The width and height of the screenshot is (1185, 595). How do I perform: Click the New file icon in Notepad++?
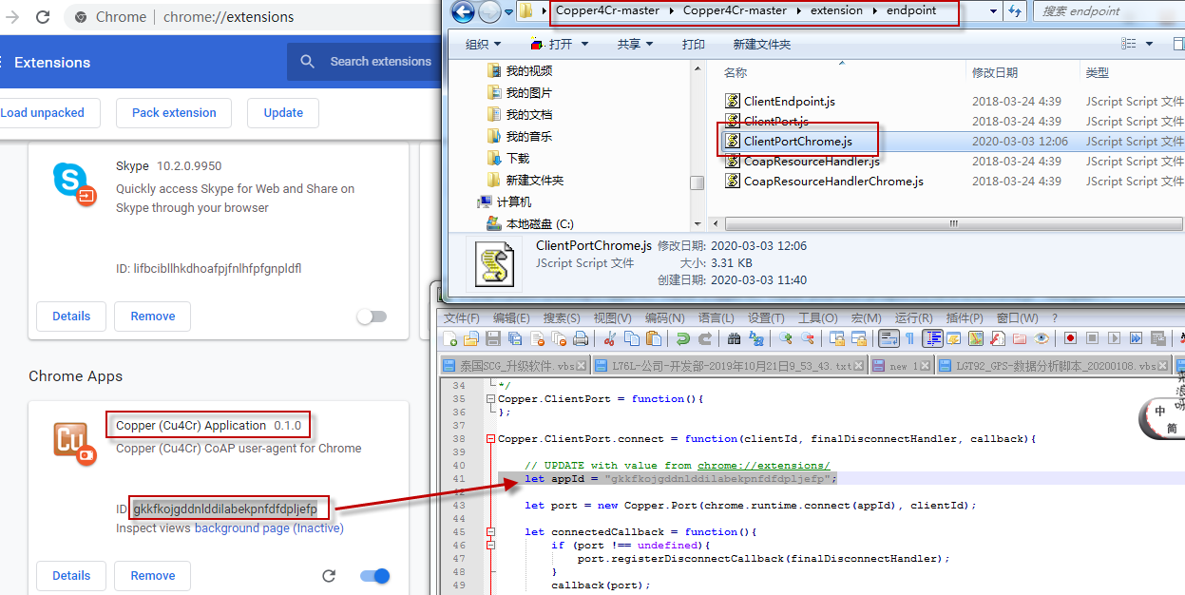coord(449,338)
